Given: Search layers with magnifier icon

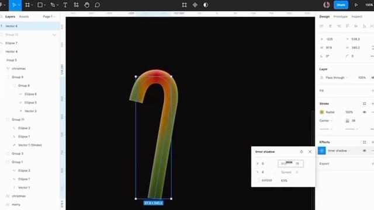Looking at the screenshot, I should pos(1,17).
